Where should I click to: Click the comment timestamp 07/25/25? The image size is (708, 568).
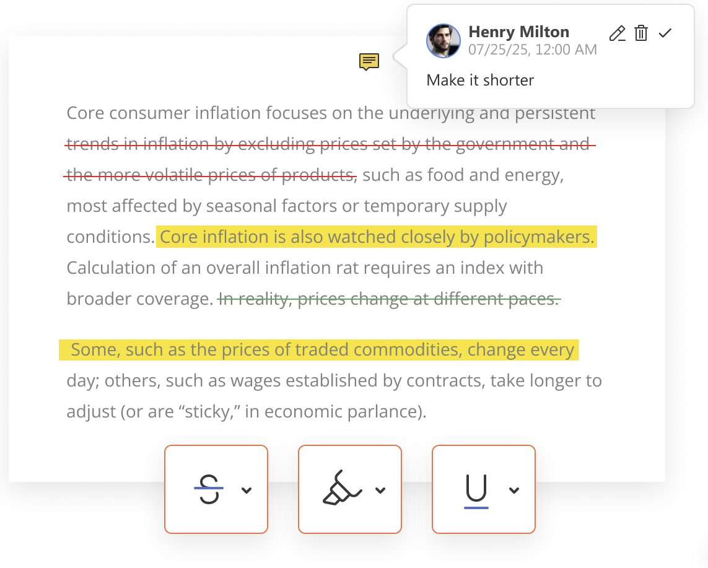[x=532, y=50]
